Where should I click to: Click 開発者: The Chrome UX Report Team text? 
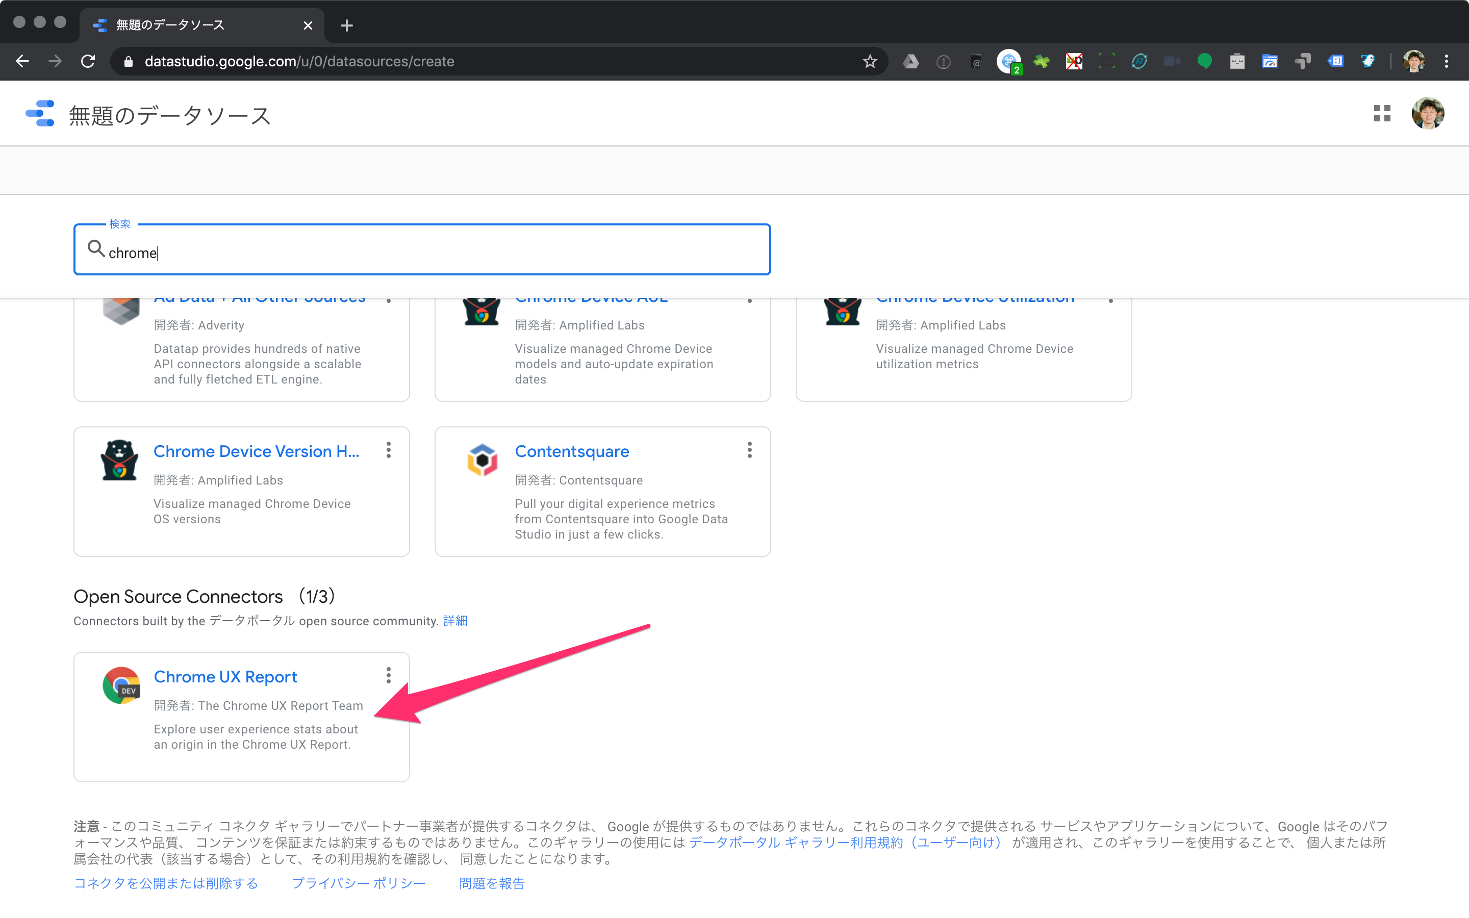tap(259, 705)
